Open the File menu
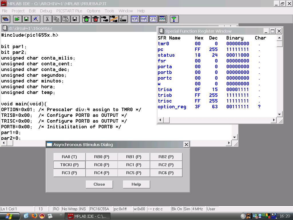This screenshot has width=293, height=220. (5, 11)
